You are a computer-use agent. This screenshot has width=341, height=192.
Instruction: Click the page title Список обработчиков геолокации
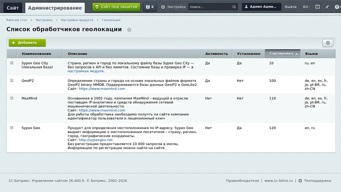64,29
